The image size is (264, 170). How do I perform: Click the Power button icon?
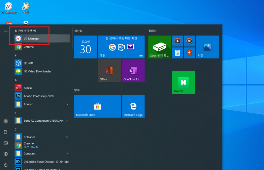pos(6,165)
